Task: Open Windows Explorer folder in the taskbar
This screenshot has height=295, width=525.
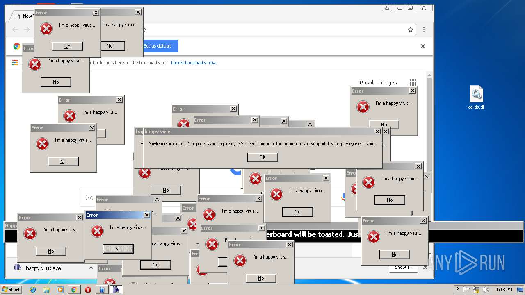Action: pyautogui.click(x=46, y=290)
